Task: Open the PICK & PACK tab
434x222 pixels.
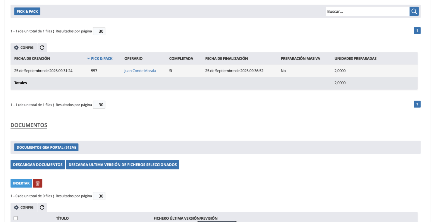Action: (27, 11)
